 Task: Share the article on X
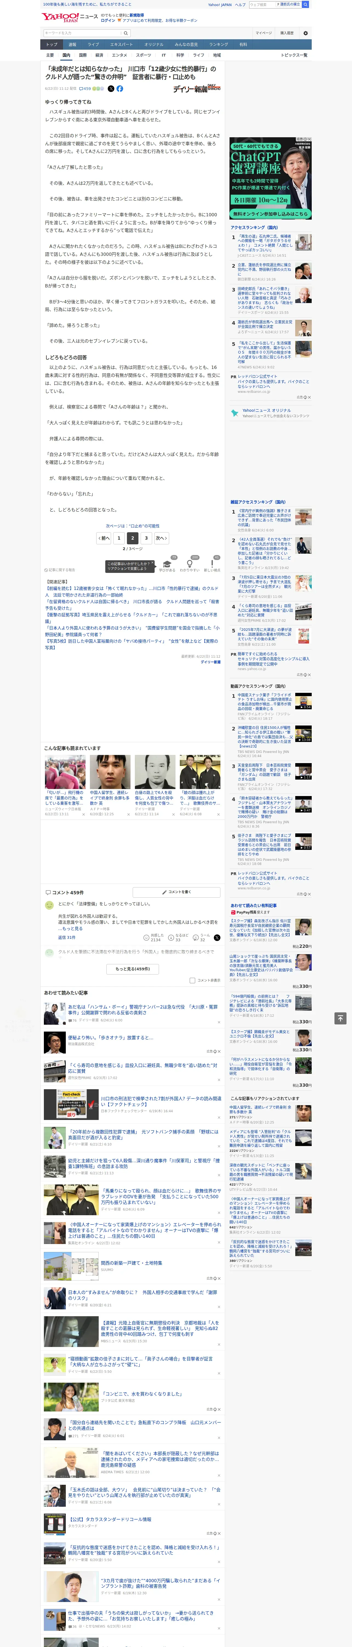(x=111, y=89)
